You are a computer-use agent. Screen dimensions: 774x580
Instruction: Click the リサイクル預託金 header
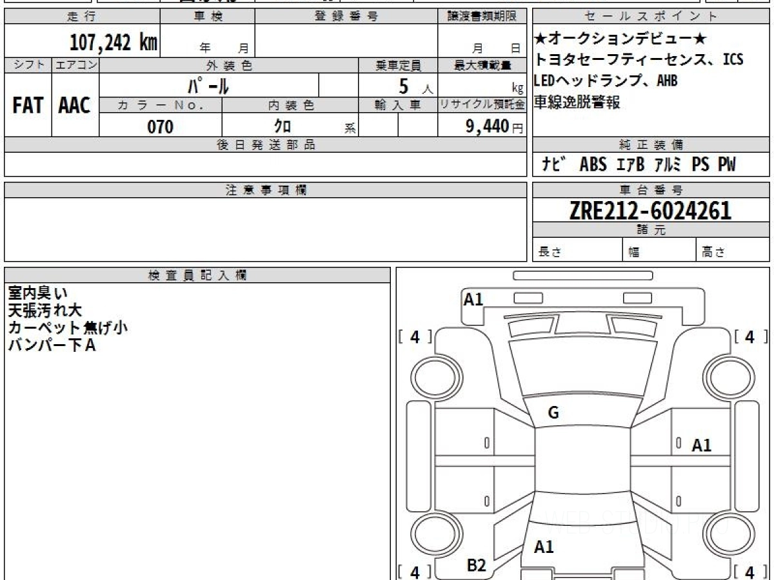482,106
